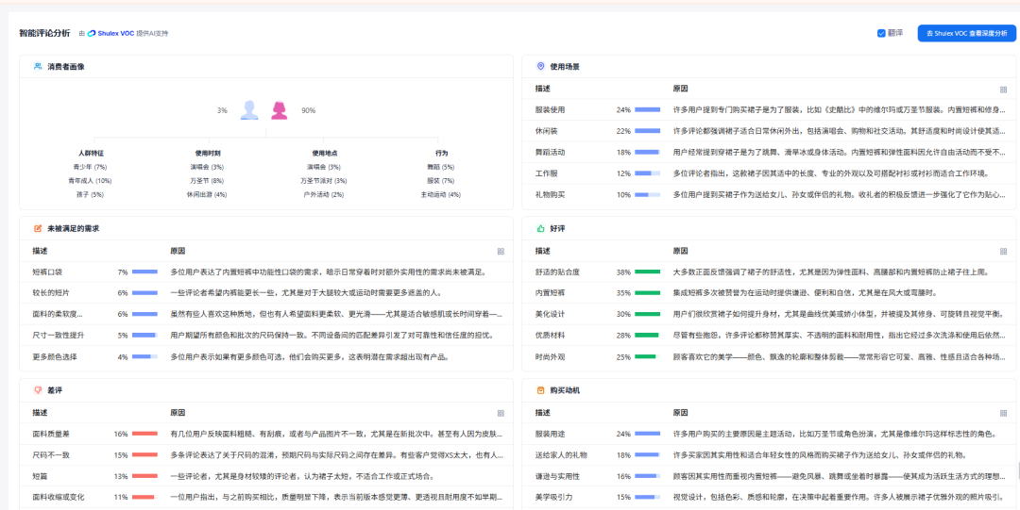
Task: Click the 面料的柔软度 row label
Action: [x=58, y=314]
